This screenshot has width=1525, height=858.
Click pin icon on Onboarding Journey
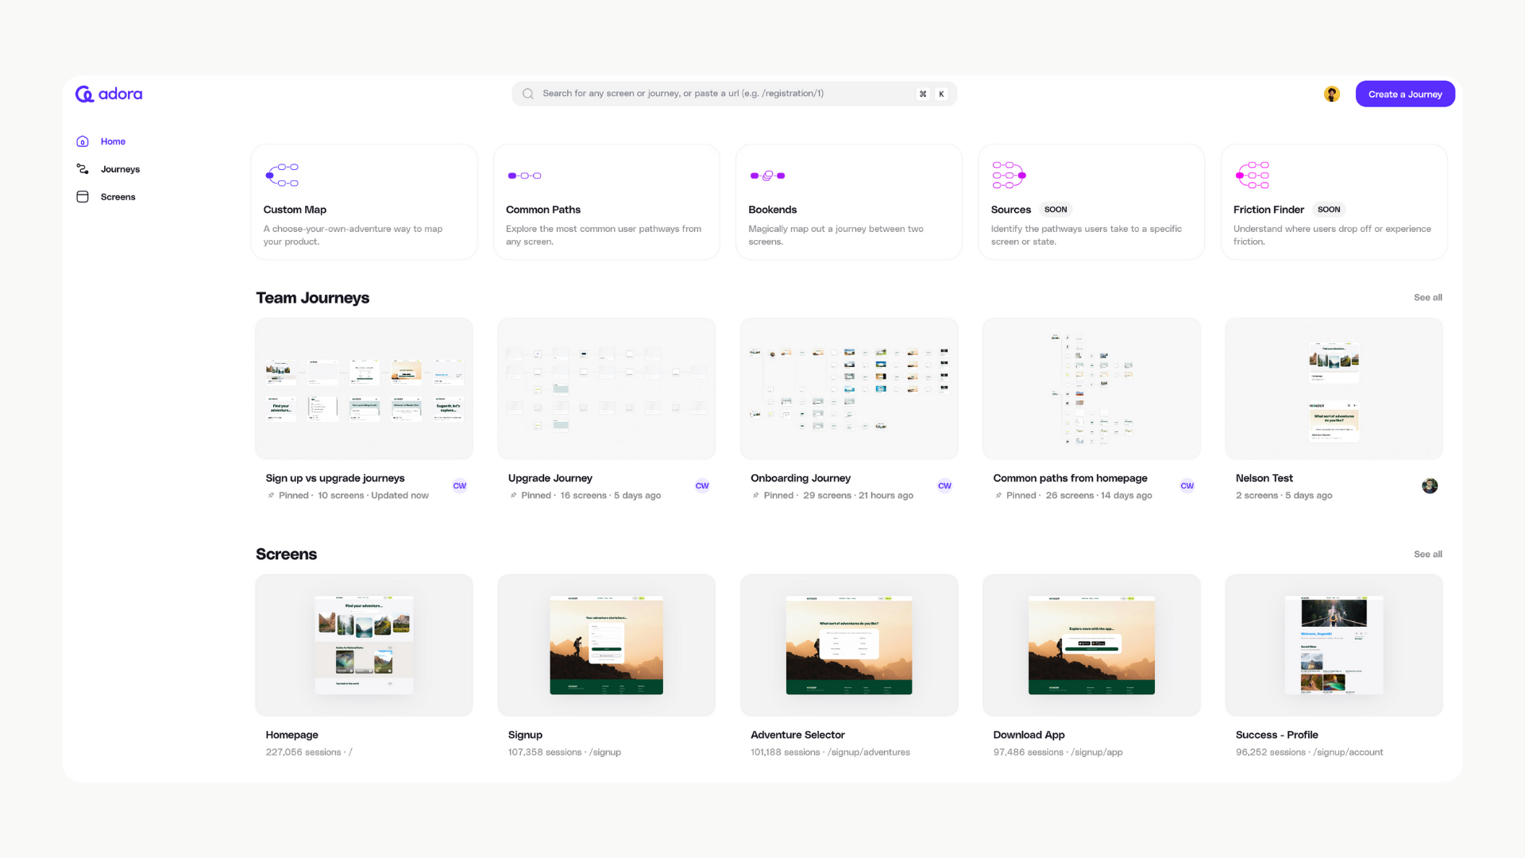click(755, 496)
